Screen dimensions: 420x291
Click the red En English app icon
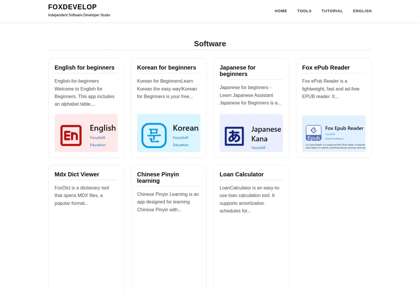click(71, 135)
